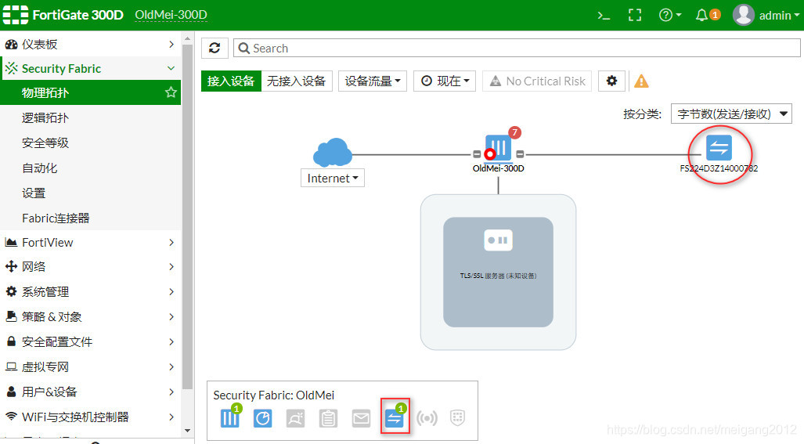
Task: Click FortiAP wireless icon in legend
Action: coord(427,418)
